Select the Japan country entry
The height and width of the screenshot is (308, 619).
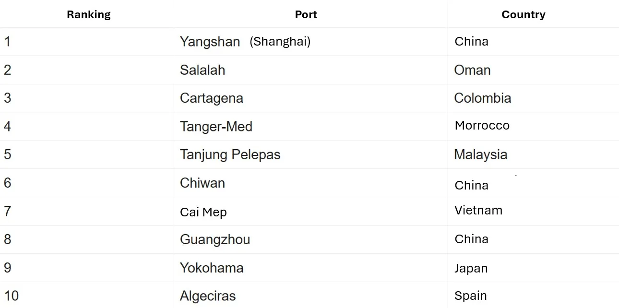click(471, 268)
